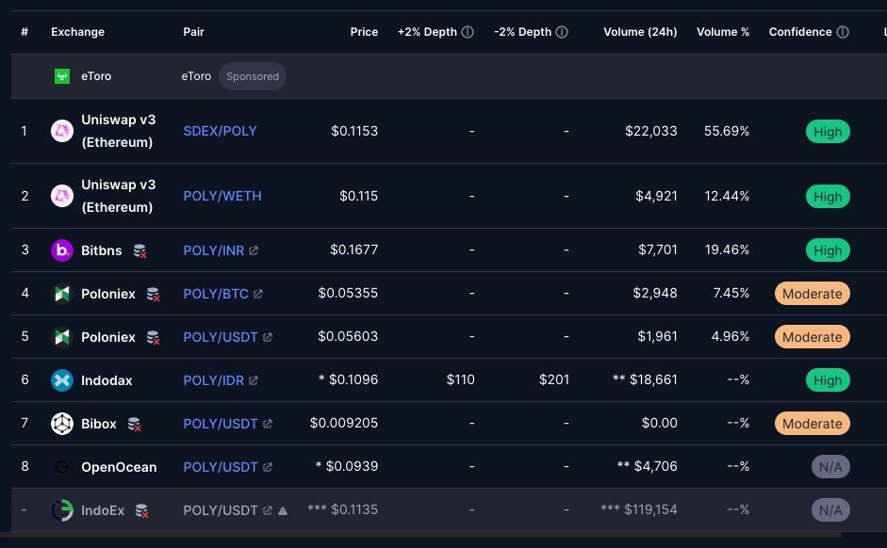Click the Bitbns exchange logo
Viewport: 887px width, 548px height.
click(62, 250)
